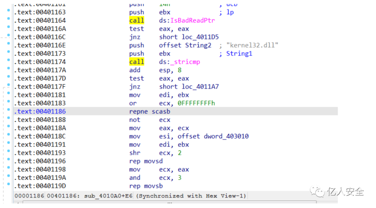This screenshot has height=208, width=376.
Task: Click 'or' mnemonic at 00401183
Action: click(133, 103)
